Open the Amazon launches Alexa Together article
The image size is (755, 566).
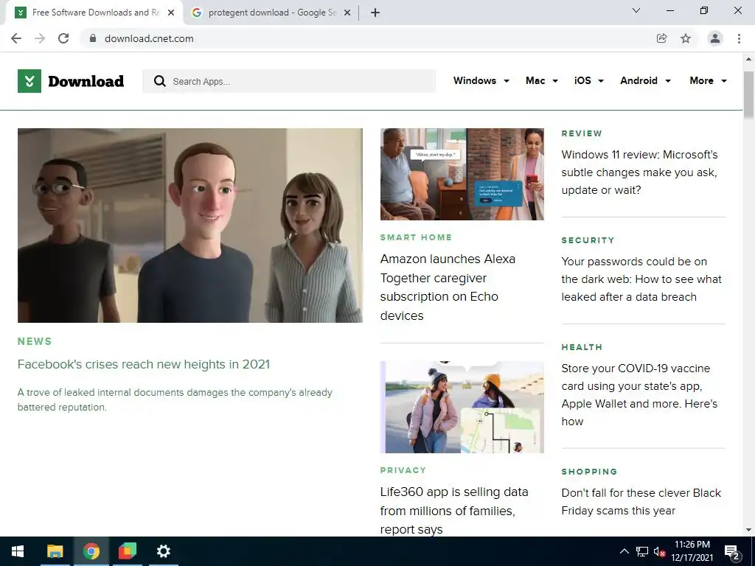point(448,287)
